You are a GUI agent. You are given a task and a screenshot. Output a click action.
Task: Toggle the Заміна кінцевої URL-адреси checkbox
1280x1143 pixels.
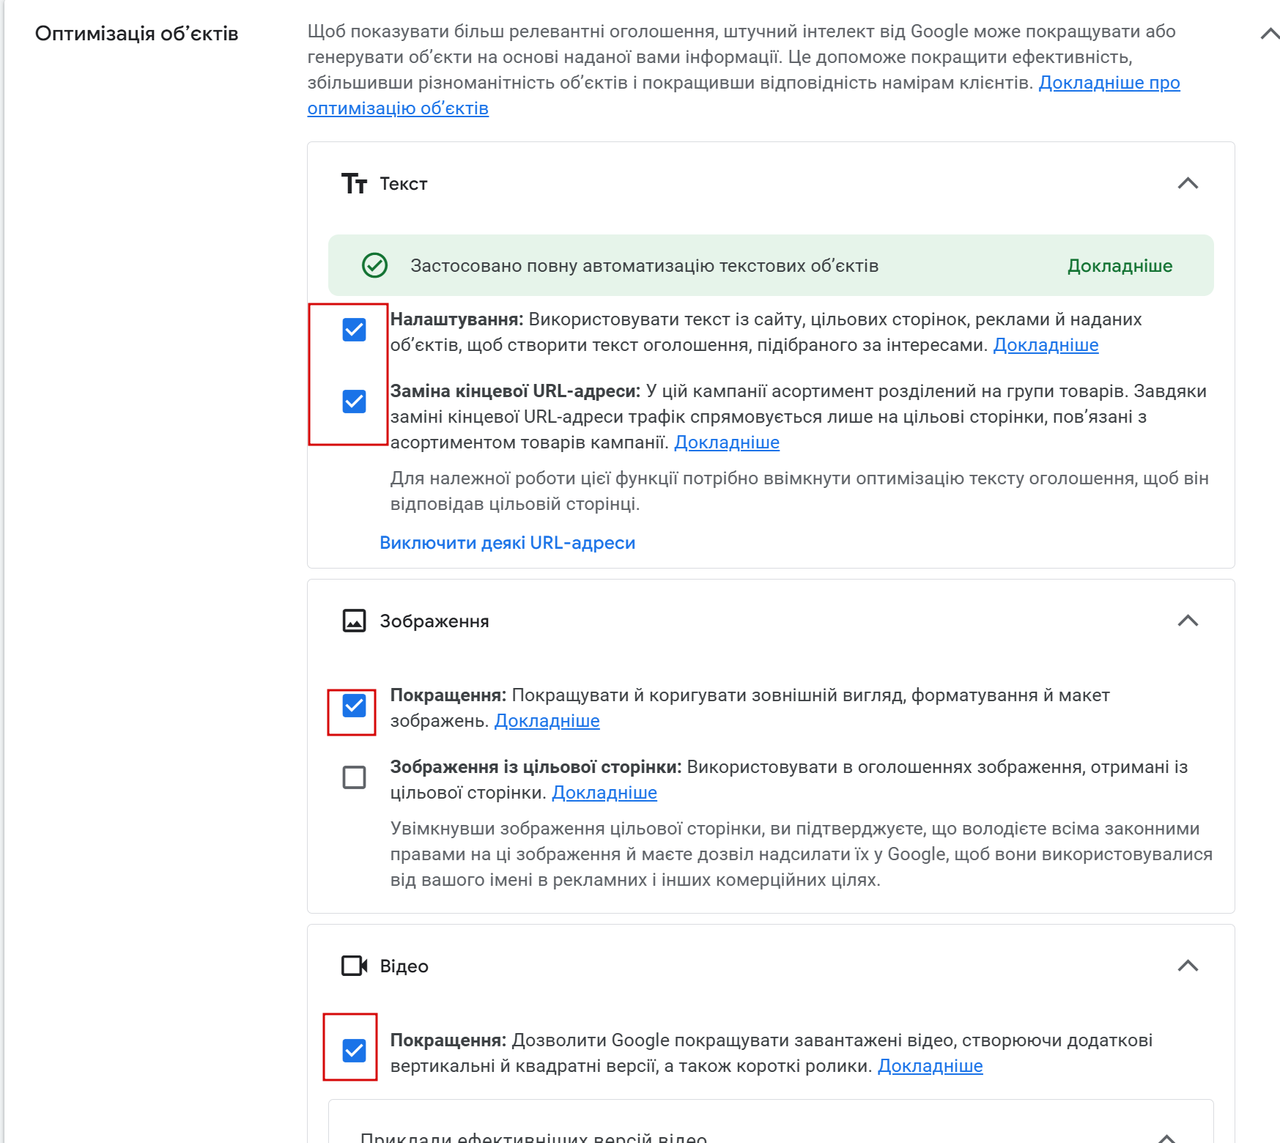coord(354,402)
